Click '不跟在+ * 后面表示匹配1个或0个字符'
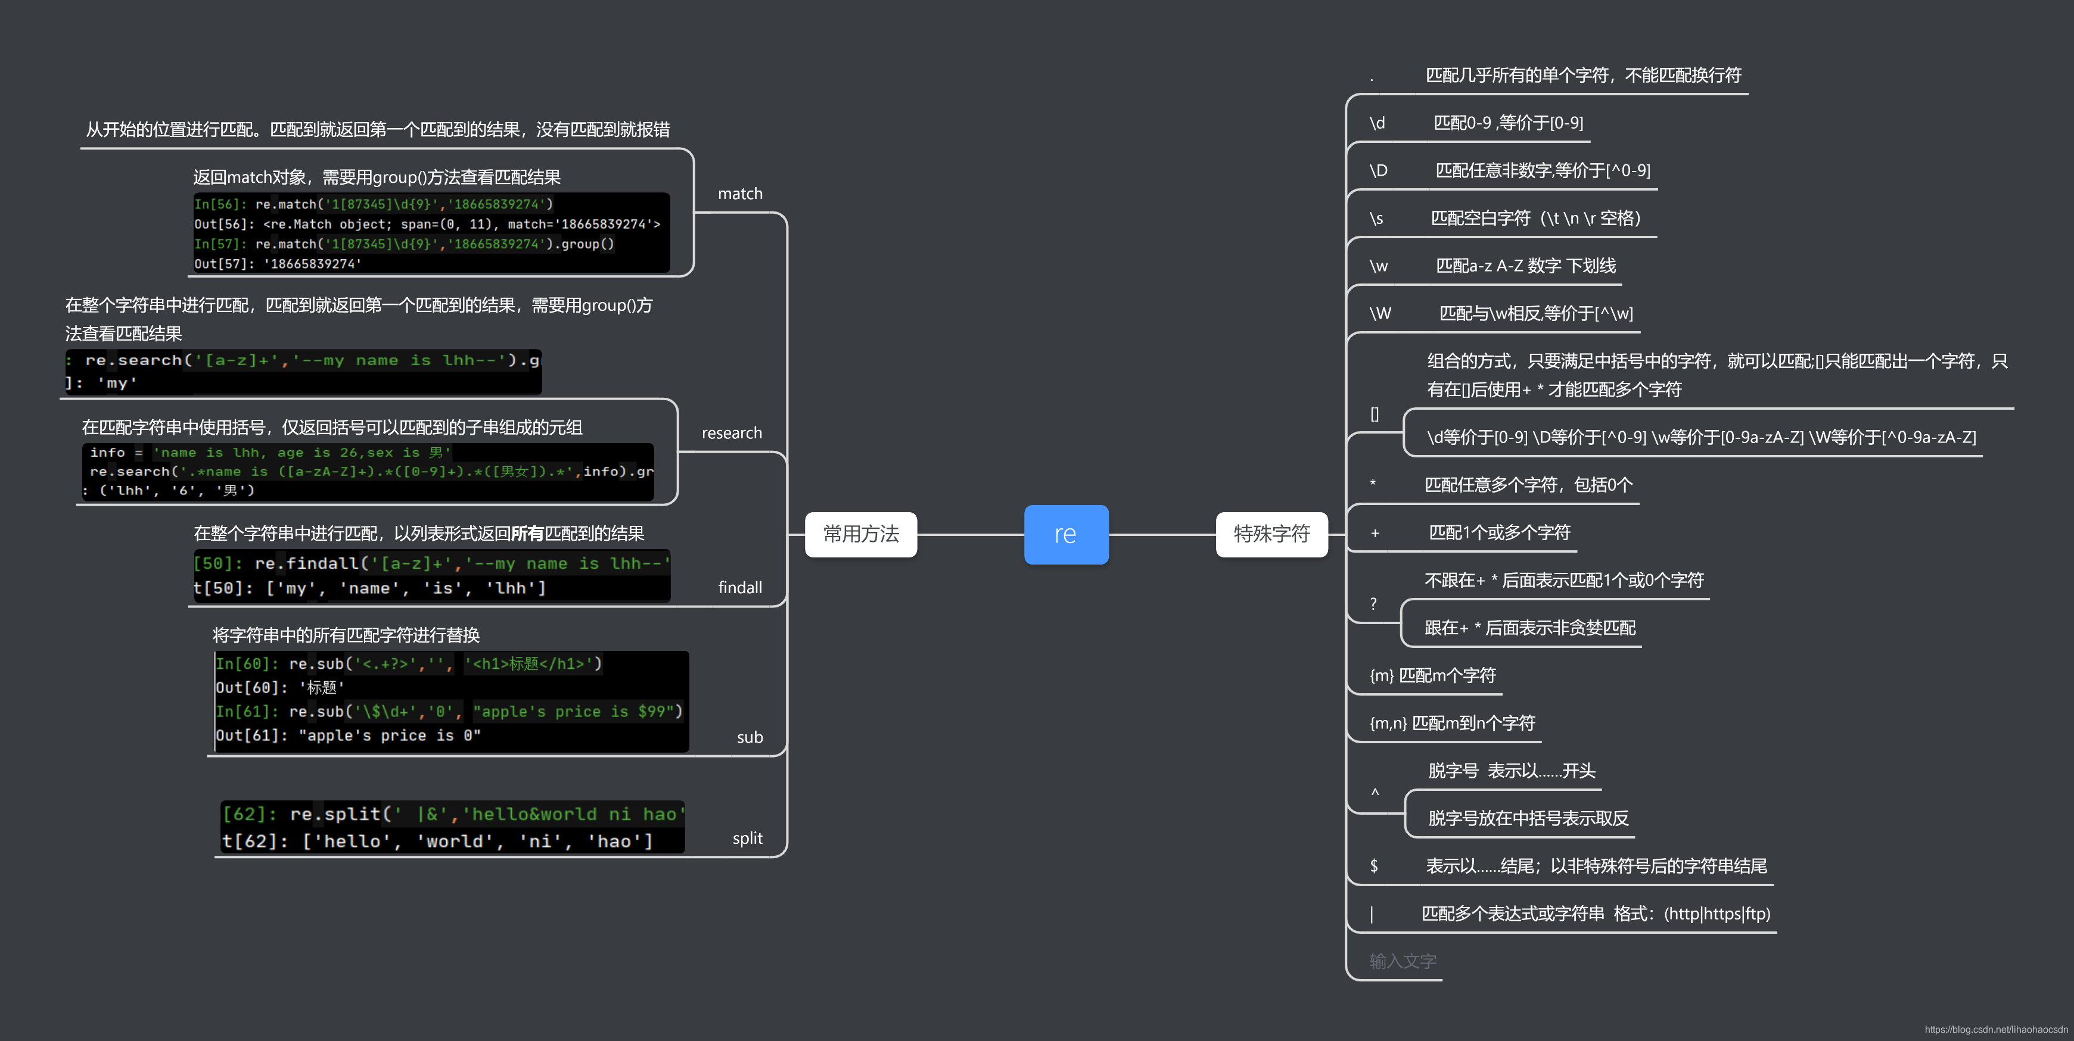This screenshot has height=1041, width=2074. (x=1563, y=580)
